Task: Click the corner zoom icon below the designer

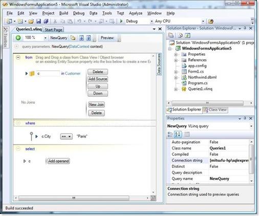Action: tap(153, 198)
